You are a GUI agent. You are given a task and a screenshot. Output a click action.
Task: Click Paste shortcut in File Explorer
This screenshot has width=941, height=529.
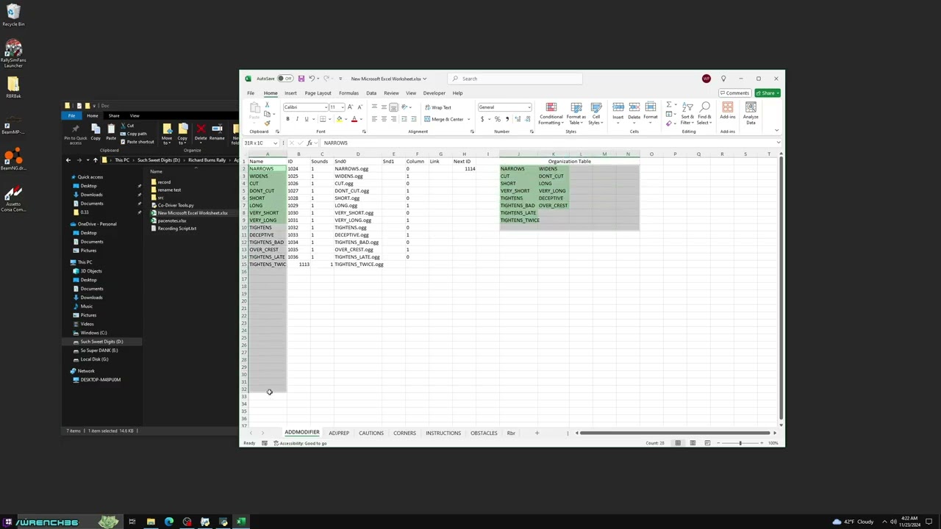pos(138,142)
